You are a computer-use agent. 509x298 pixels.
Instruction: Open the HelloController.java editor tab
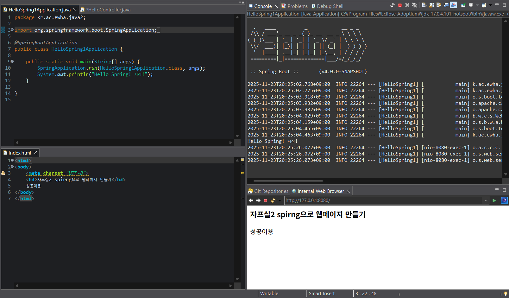coord(105,10)
